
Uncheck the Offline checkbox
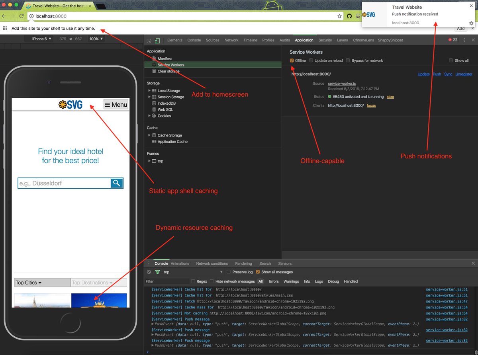pos(292,60)
